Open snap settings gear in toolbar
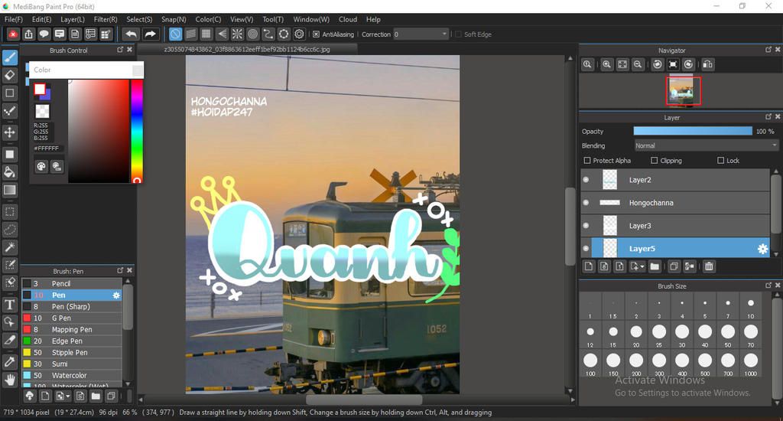 click(299, 34)
